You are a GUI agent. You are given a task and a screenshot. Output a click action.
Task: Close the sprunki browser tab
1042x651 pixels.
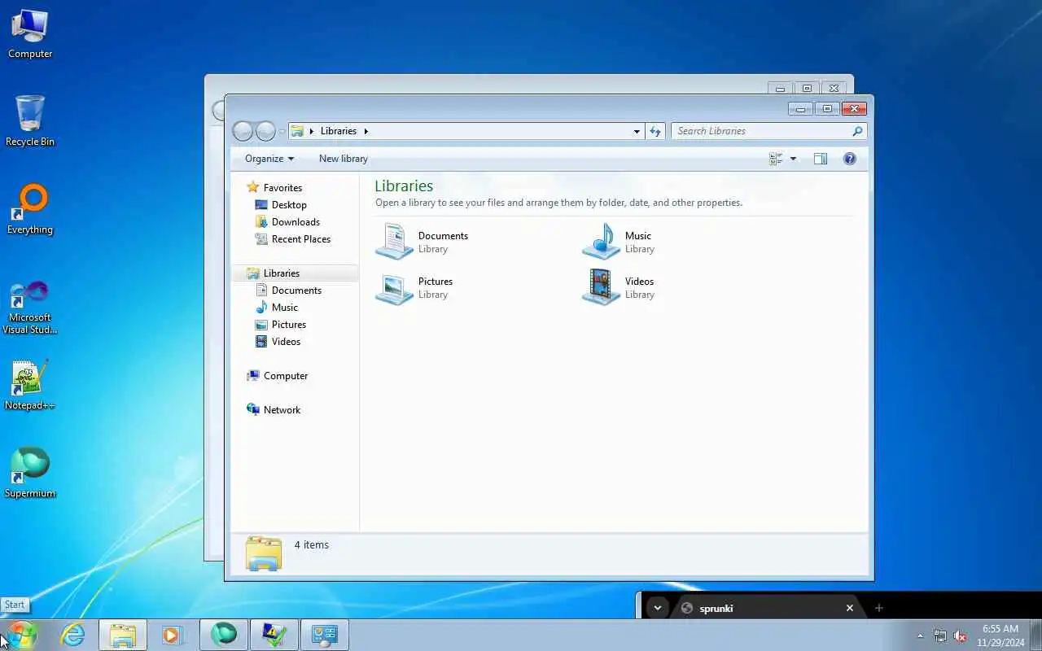coord(849,608)
